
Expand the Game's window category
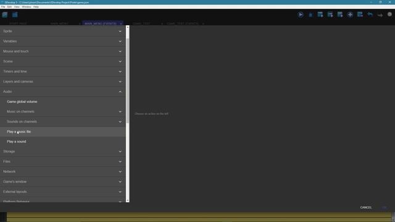pyautogui.click(x=63, y=182)
